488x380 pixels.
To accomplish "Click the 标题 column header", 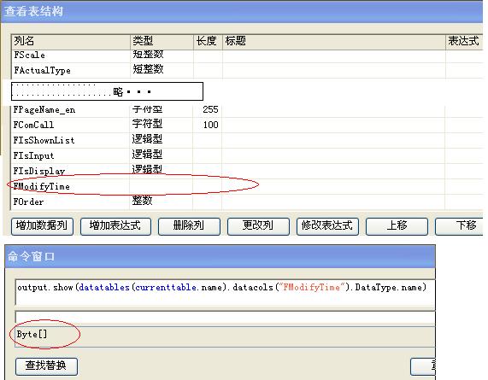I will (x=333, y=41).
